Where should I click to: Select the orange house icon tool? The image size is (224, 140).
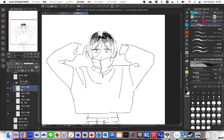click(187, 33)
